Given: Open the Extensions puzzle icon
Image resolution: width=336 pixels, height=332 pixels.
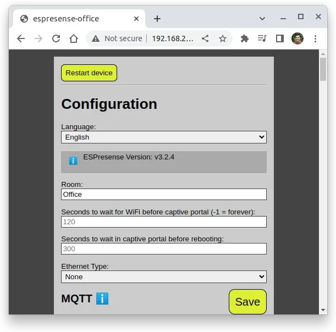Looking at the screenshot, I should click(245, 39).
